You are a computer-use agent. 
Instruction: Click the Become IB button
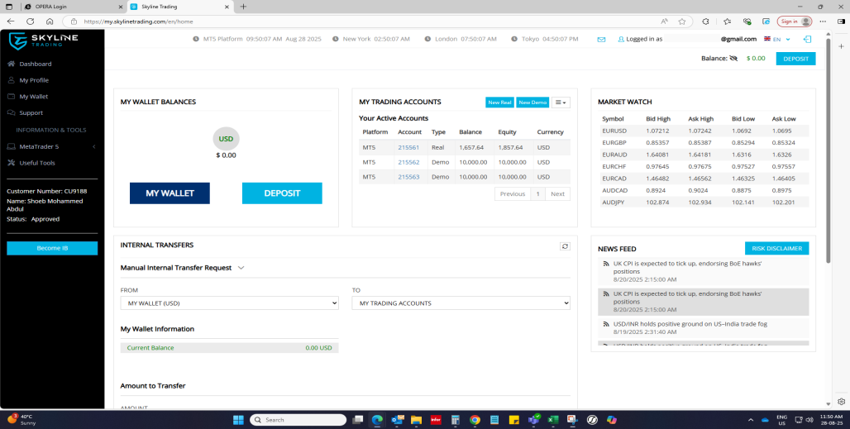click(x=52, y=249)
